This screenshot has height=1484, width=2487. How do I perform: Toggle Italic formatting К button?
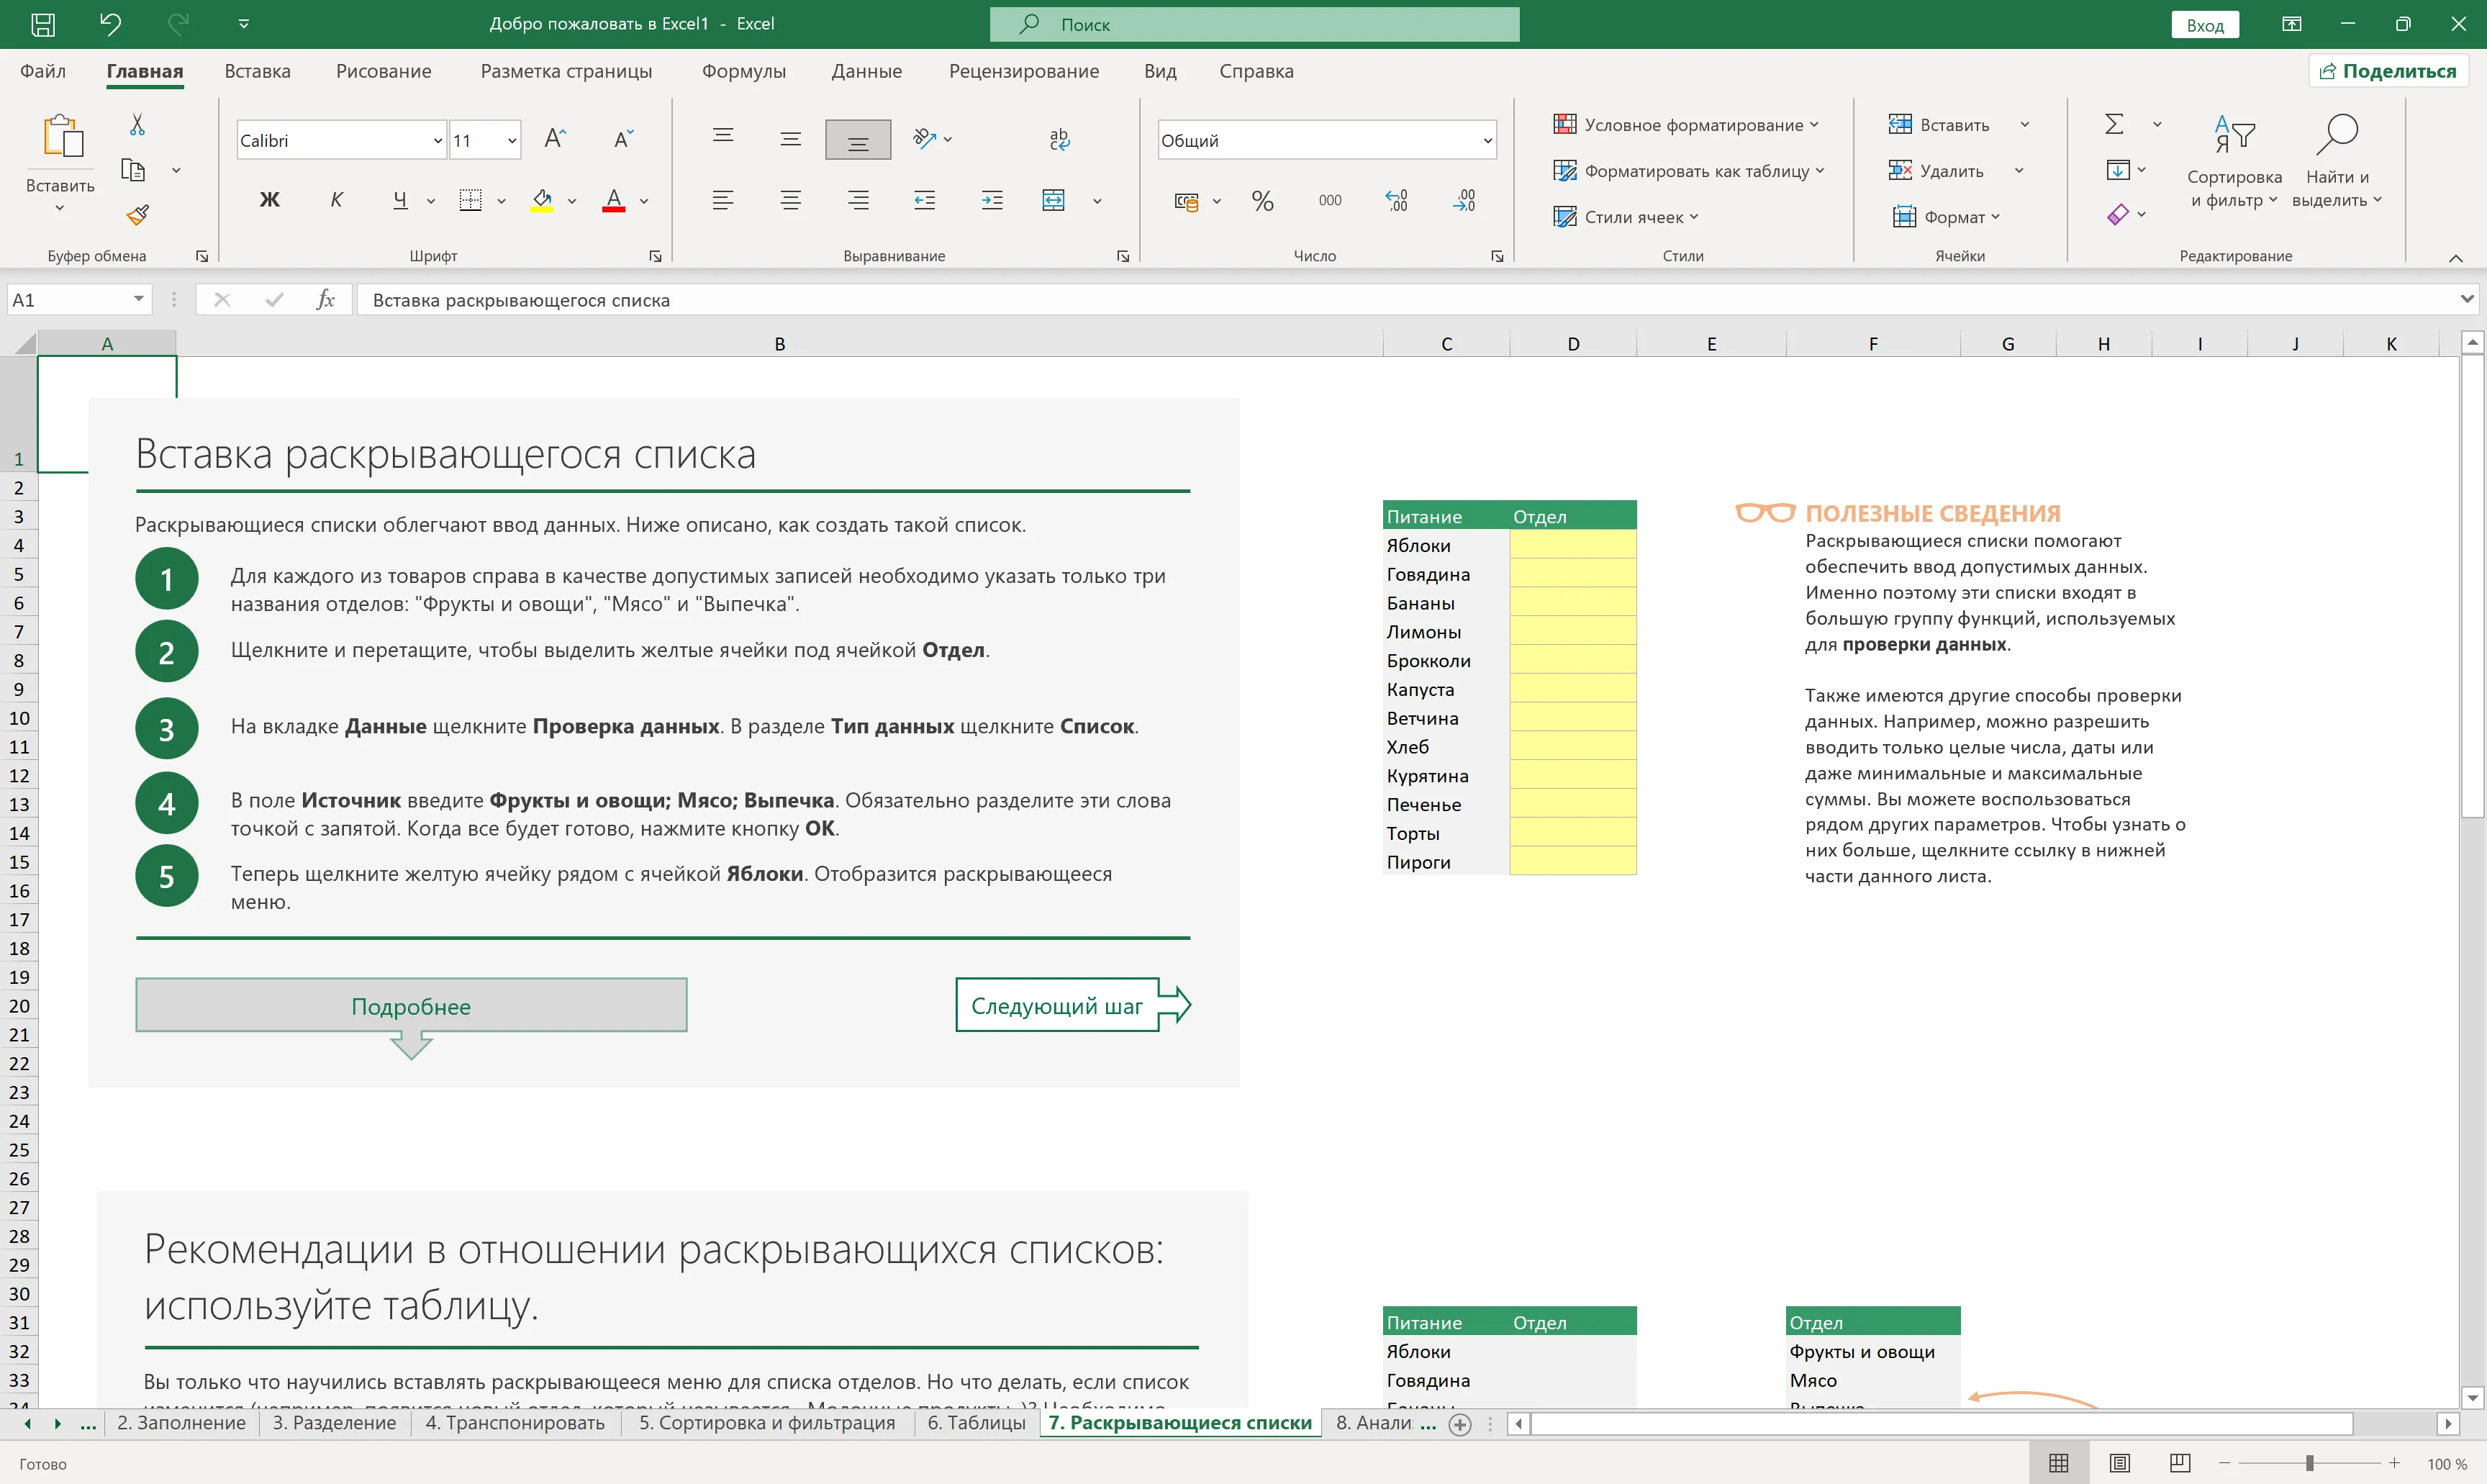pos(336,200)
